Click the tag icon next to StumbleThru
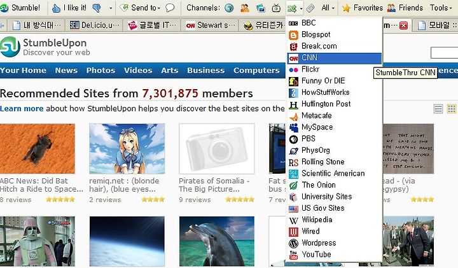 [310, 8]
